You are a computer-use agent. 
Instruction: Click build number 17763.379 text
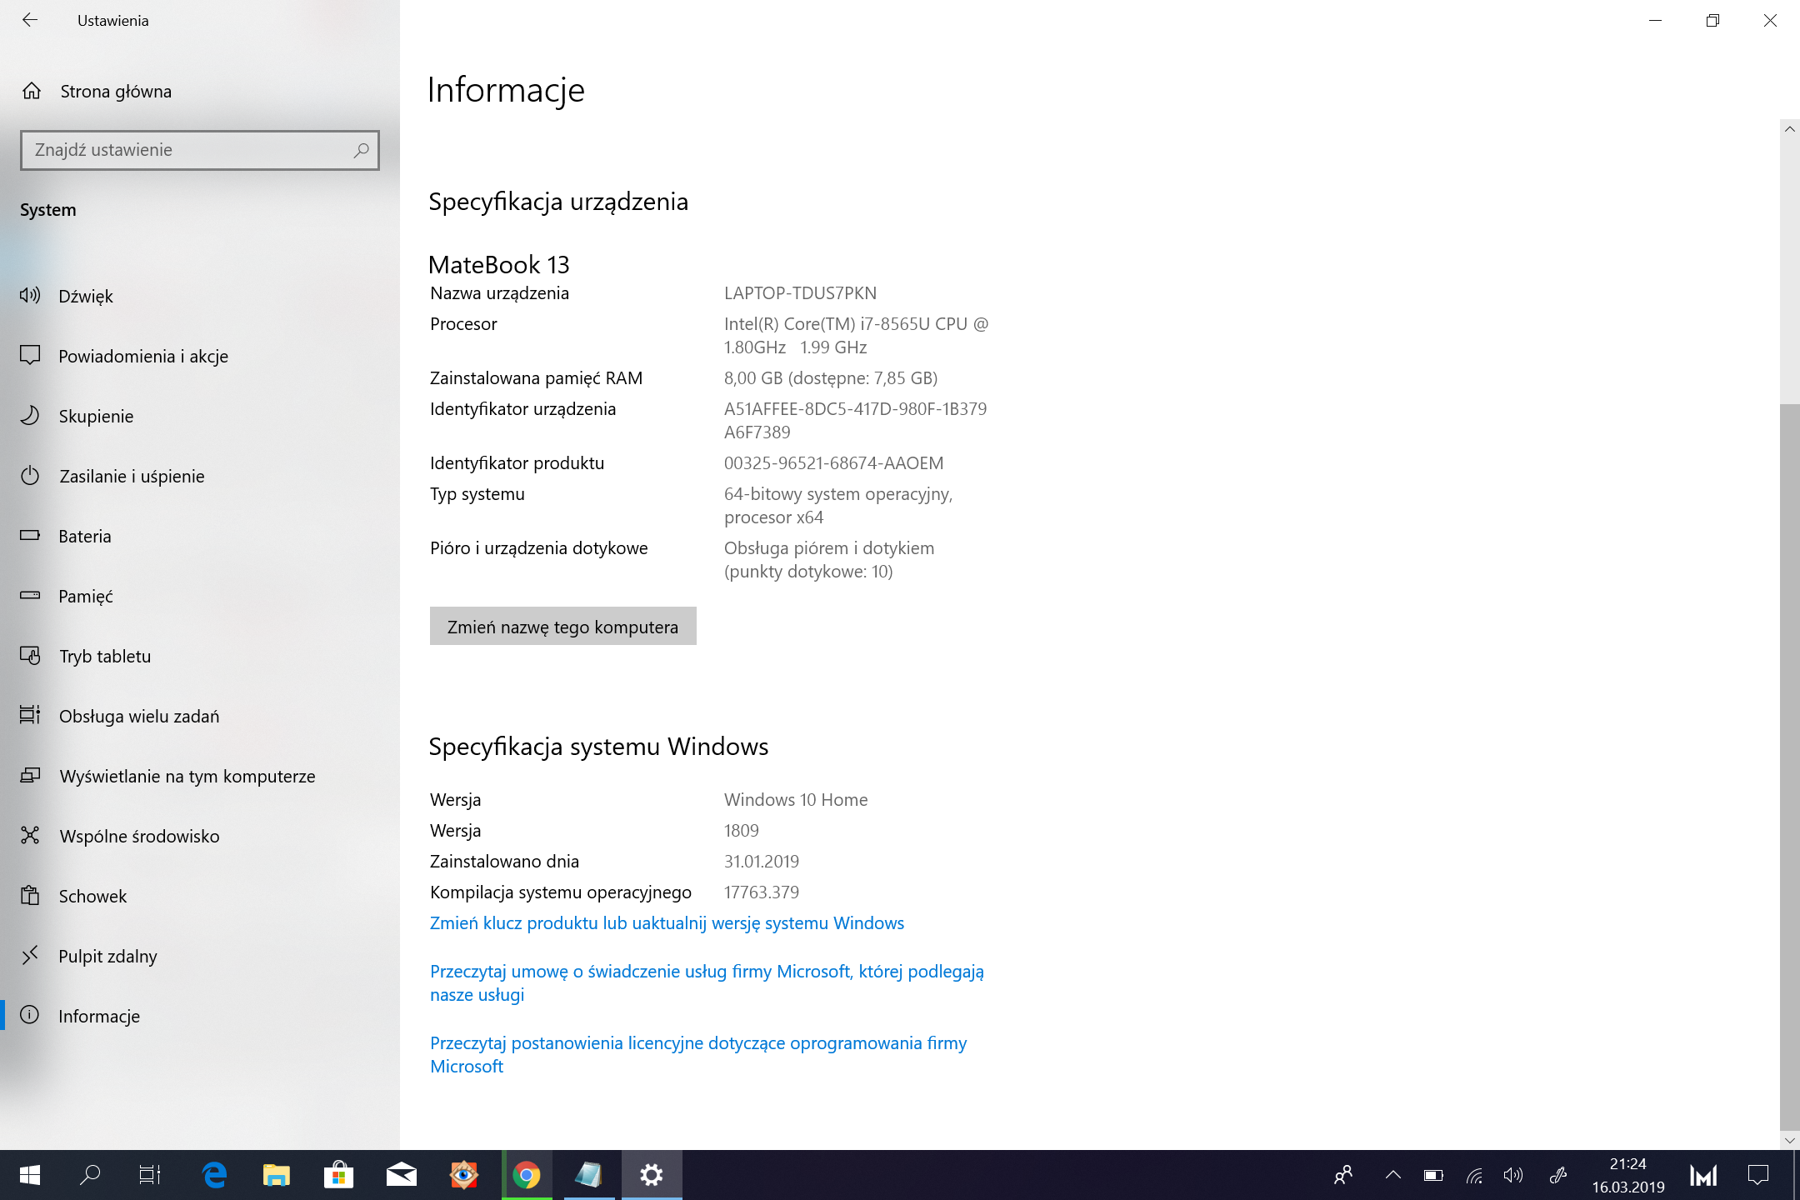pos(762,892)
